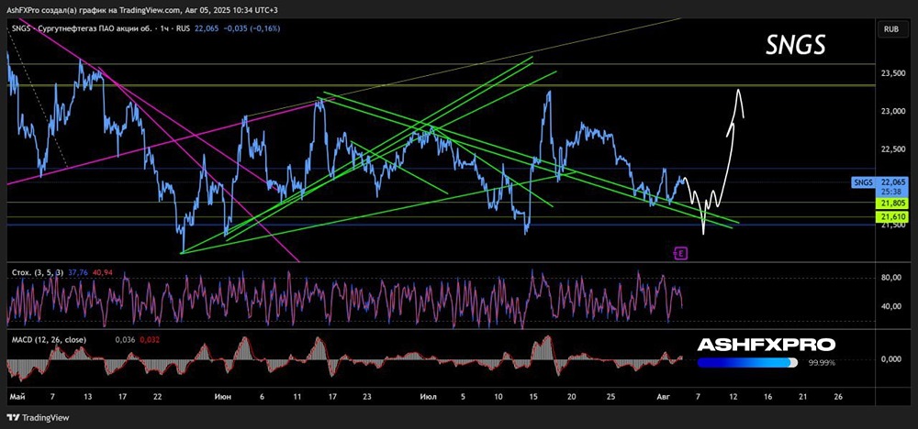Click the 21,805 green price level label

893,203
